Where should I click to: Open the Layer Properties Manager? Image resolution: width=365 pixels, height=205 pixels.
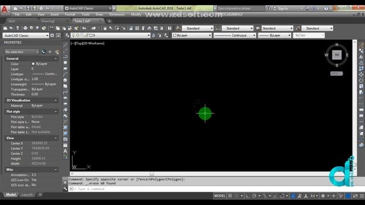click(x=67, y=35)
